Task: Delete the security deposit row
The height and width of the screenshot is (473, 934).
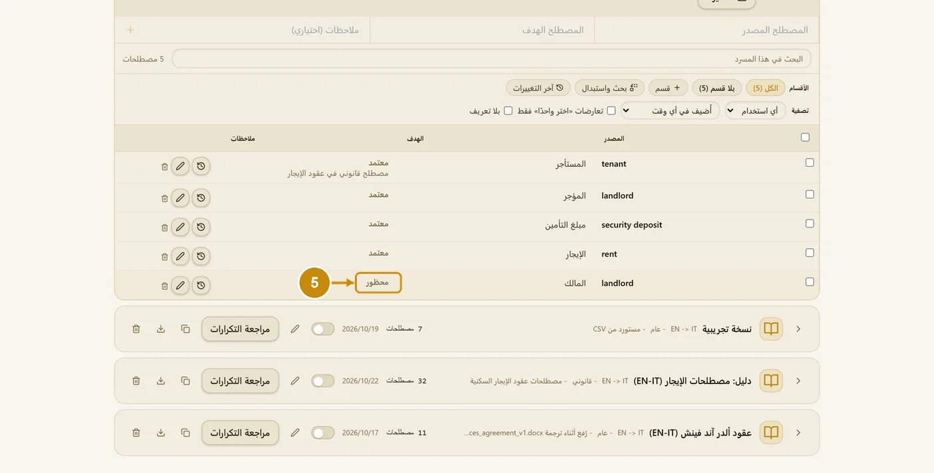Action: pyautogui.click(x=165, y=228)
